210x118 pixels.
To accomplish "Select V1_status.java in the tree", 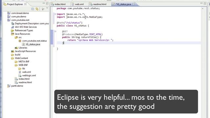I will click(x=33, y=44).
